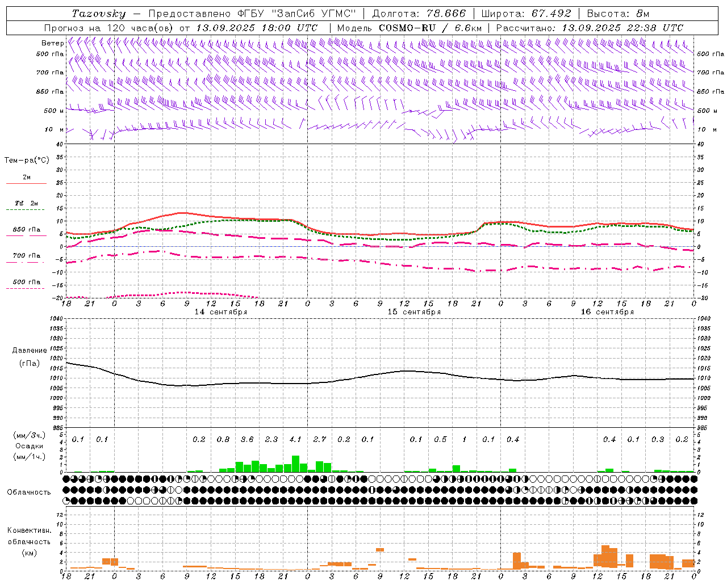The height and width of the screenshot is (581, 727).
Task: Click the "(мм/1ч.)" precipitation unit label
Action: [30, 457]
